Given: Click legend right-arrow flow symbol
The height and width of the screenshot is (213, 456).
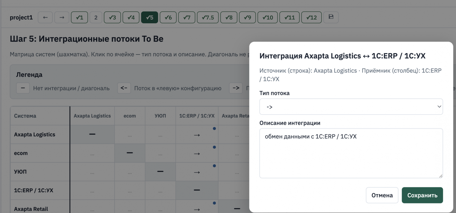Looking at the screenshot, I should pos(236,88).
